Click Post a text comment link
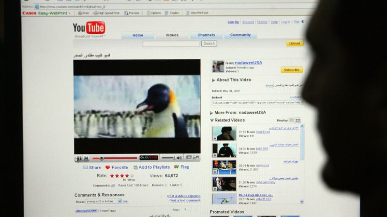The width and height of the screenshot is (387, 217). click(185, 201)
